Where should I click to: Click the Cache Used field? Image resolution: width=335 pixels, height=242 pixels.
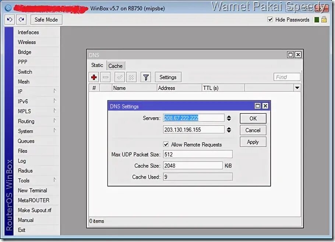[198, 177]
